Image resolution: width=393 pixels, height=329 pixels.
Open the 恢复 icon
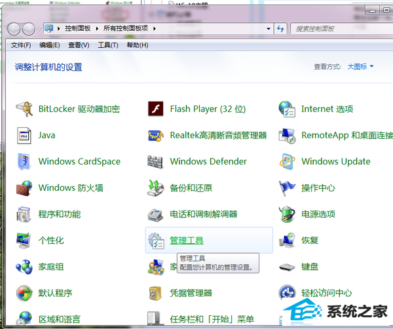pos(288,241)
